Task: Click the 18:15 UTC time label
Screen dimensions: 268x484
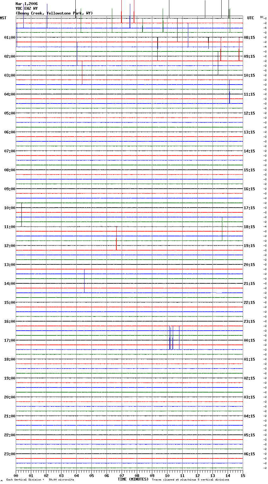Action: [249, 227]
